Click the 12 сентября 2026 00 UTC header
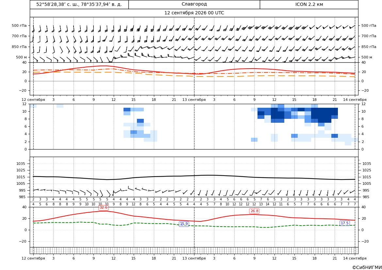The width and height of the screenshot is (382, 270). click(x=194, y=13)
